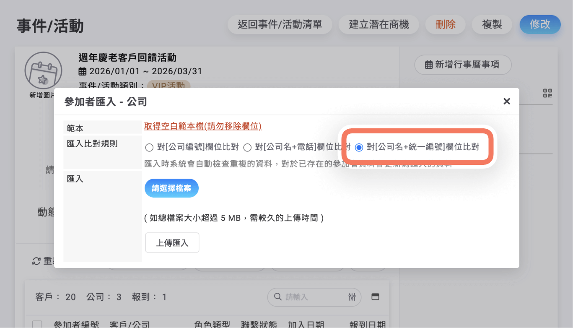Select 對[公司編號]欄位比對 matching rule

click(149, 147)
